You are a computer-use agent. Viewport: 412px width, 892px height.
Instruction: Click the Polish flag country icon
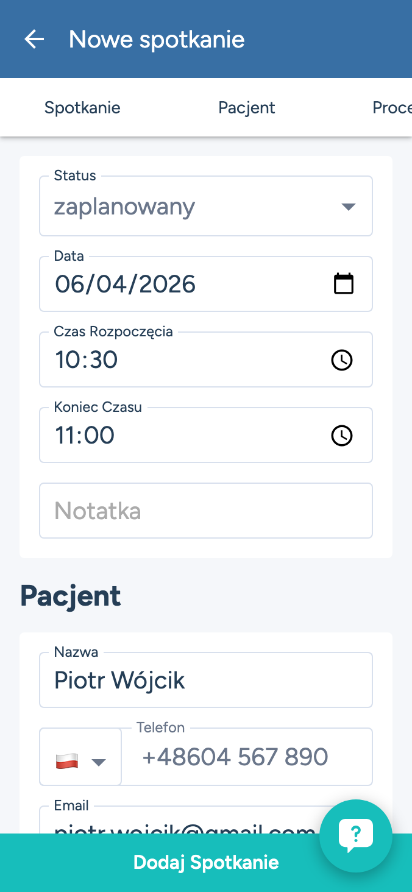(67, 761)
